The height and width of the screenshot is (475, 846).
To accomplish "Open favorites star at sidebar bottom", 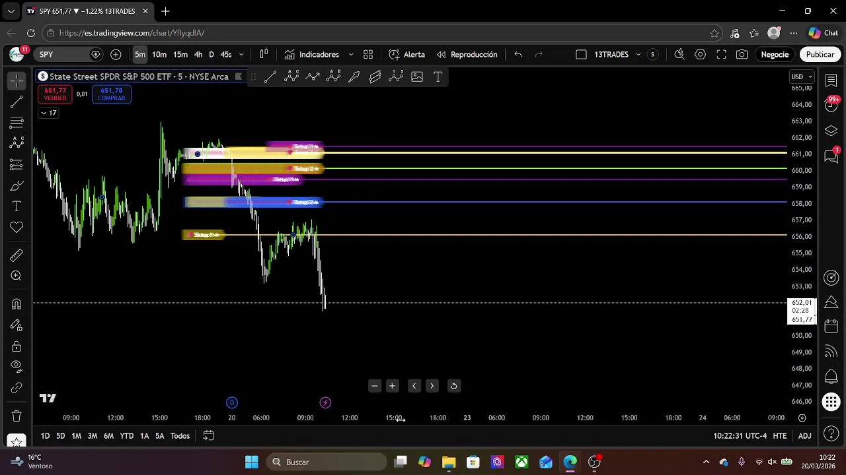I will pos(17,441).
